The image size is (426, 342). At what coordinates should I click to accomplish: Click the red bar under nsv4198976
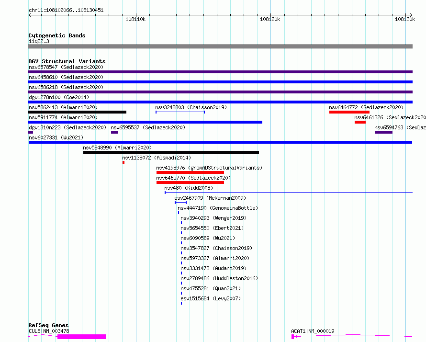coord(190,172)
